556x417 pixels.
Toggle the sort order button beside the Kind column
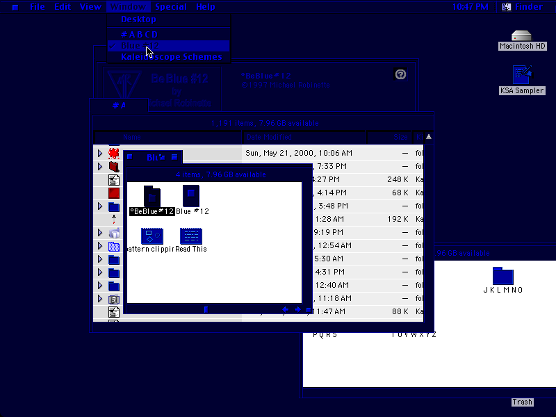point(428,137)
